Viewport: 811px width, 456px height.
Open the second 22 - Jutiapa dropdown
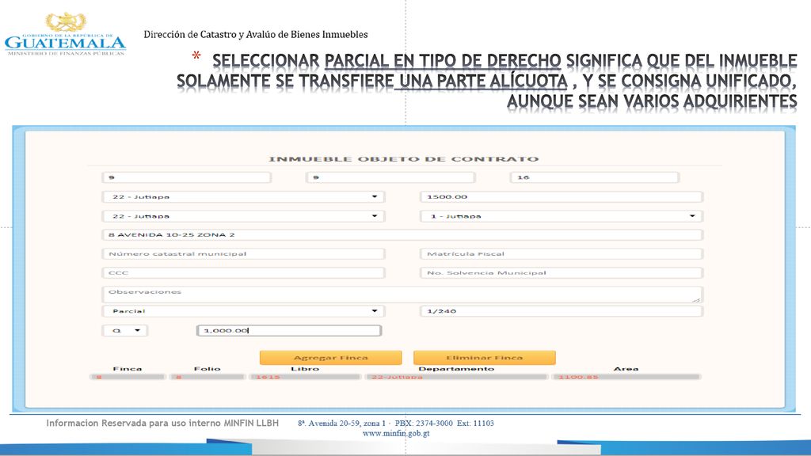click(243, 216)
